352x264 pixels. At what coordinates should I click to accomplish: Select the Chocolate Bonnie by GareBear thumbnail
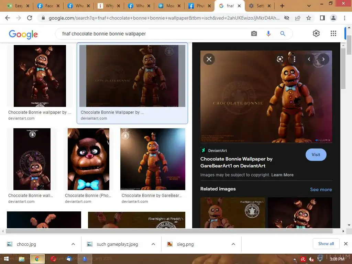pyautogui.click(x=153, y=159)
